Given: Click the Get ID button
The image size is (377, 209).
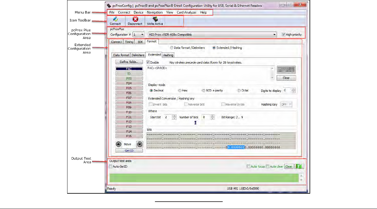Looking at the screenshot, I should 129,151.
